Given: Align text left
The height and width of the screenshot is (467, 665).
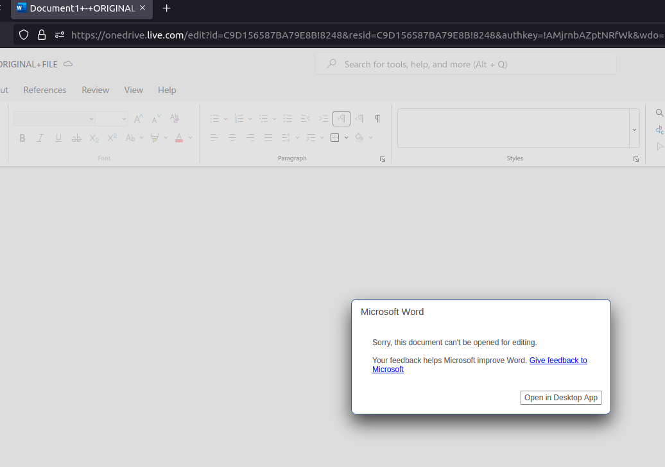Looking at the screenshot, I should [x=214, y=137].
